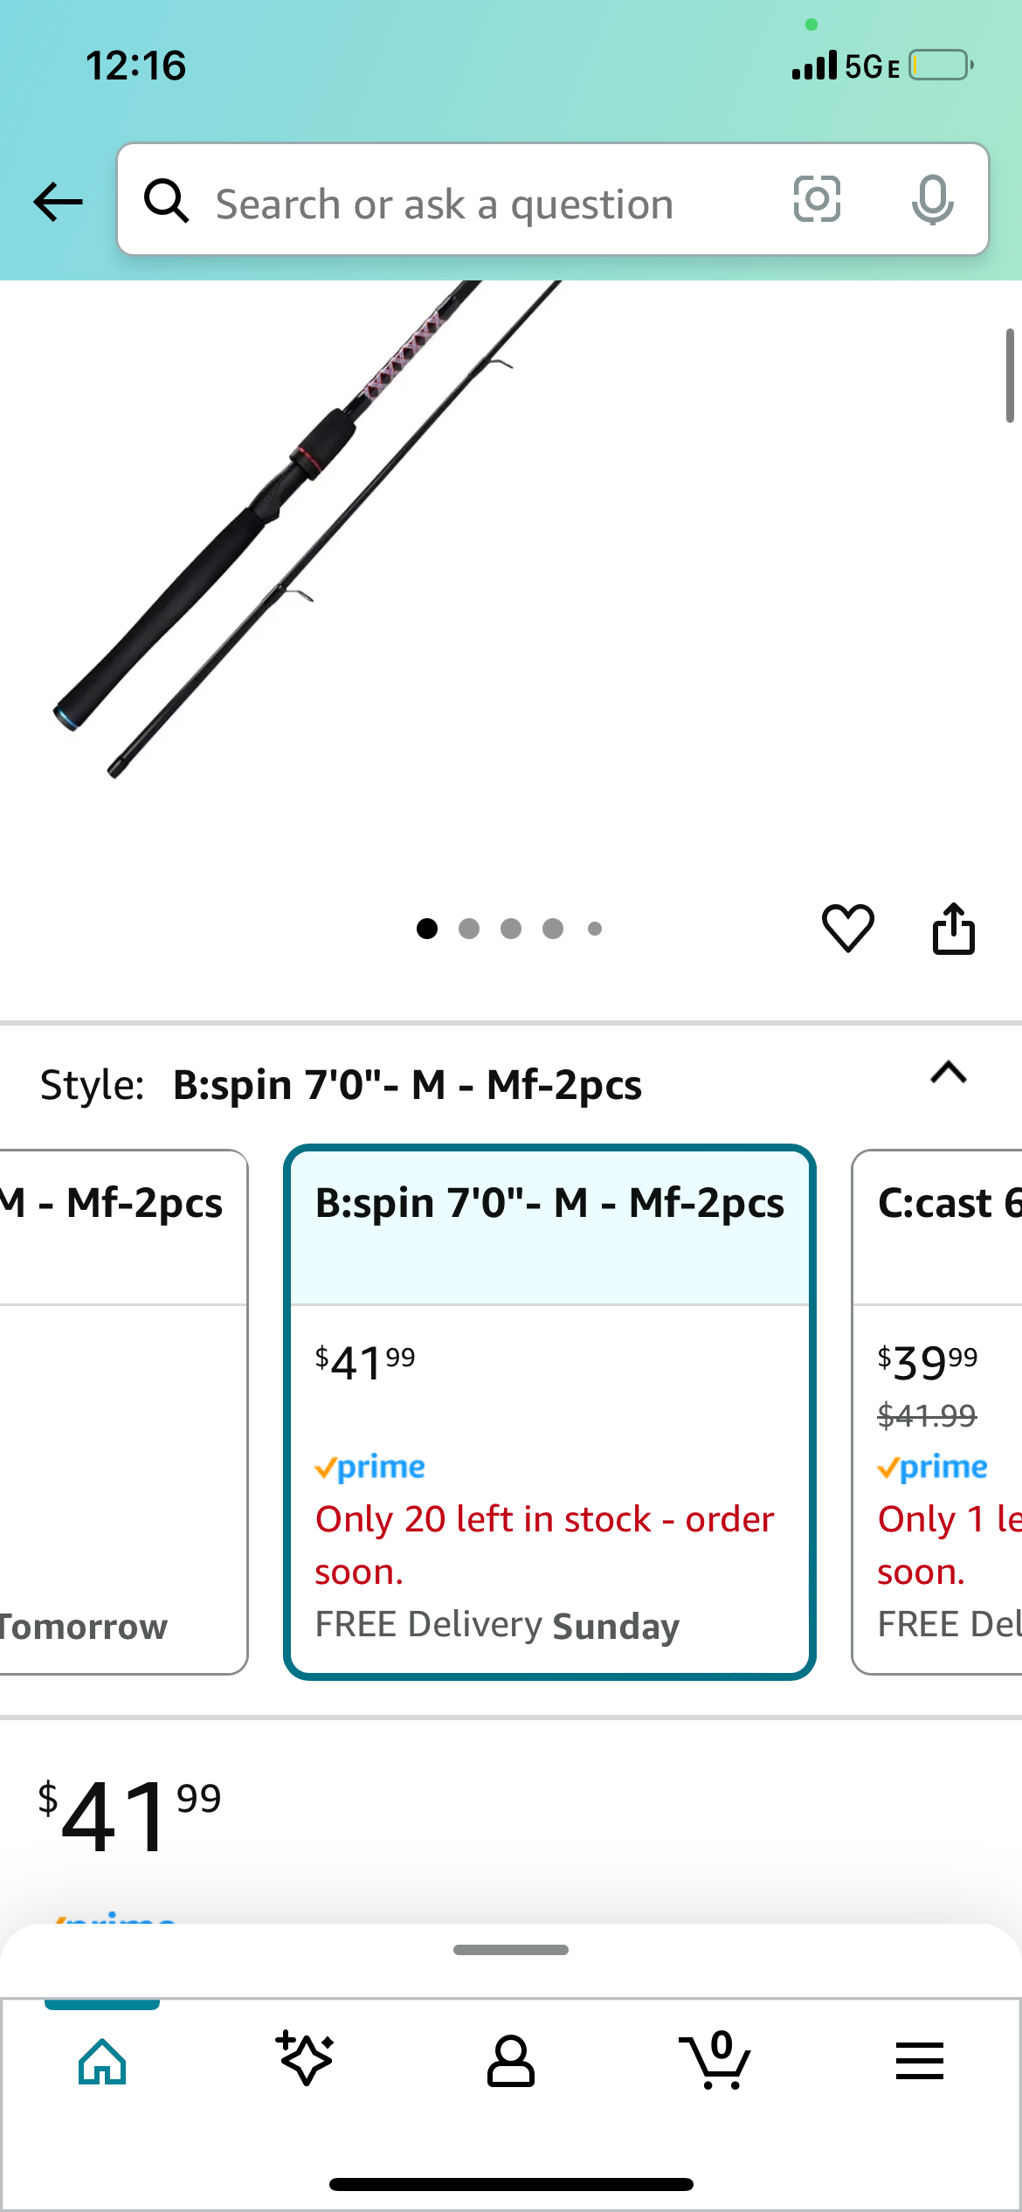Screen dimensions: 1022x2212
Task: Open camera lens search icon
Action: coord(817,199)
